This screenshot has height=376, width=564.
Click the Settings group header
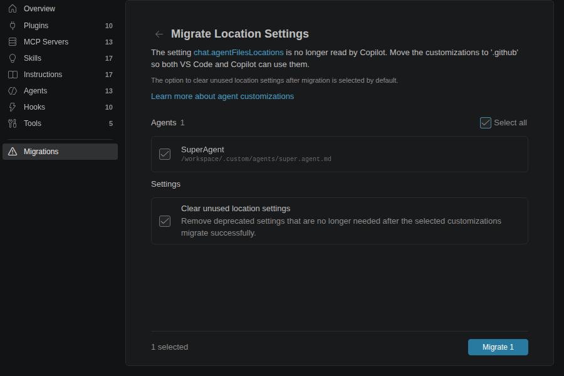point(166,184)
